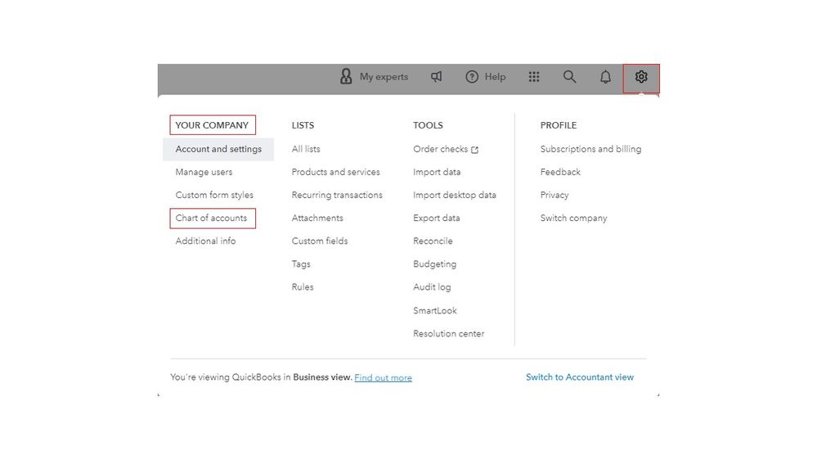
Task: Go to Chart of accounts
Action: [211, 218]
